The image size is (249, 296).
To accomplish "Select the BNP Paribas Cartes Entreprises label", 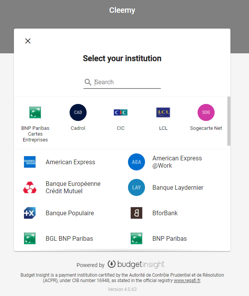I will 35,134.
